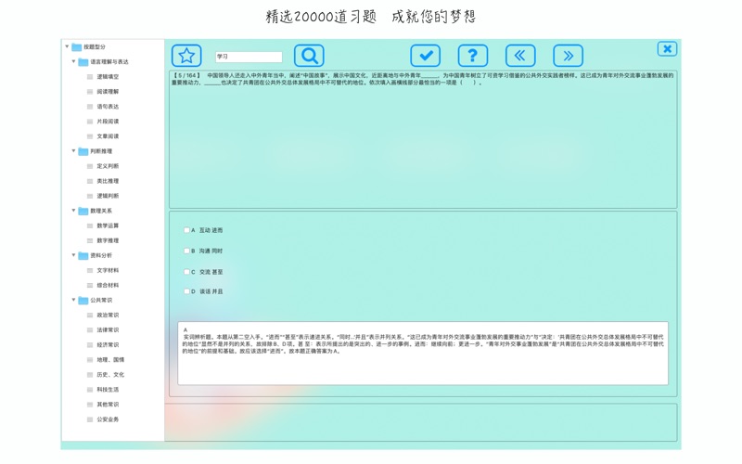Show explanation with question mark button

pyautogui.click(x=473, y=56)
